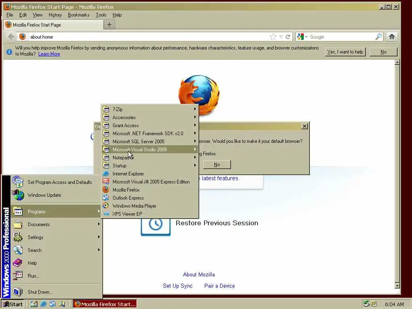Open the search engine dropdown next to Google
This screenshot has width=412, height=309.
[x=306, y=37]
